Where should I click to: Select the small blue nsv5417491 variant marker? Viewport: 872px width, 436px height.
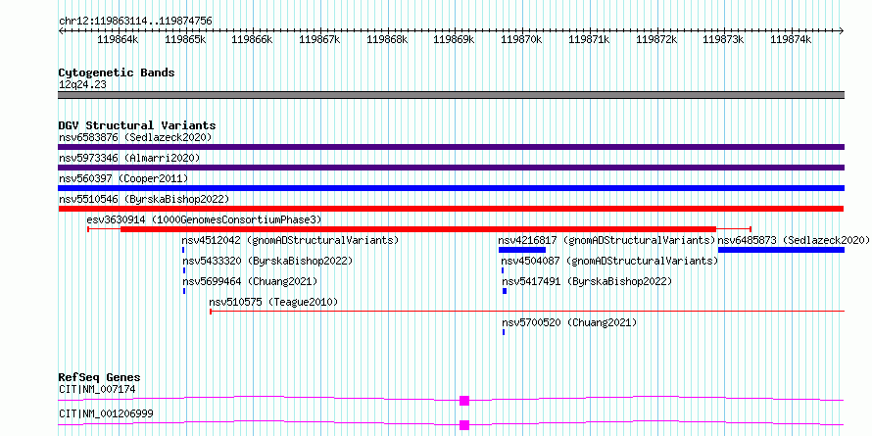coord(505,291)
